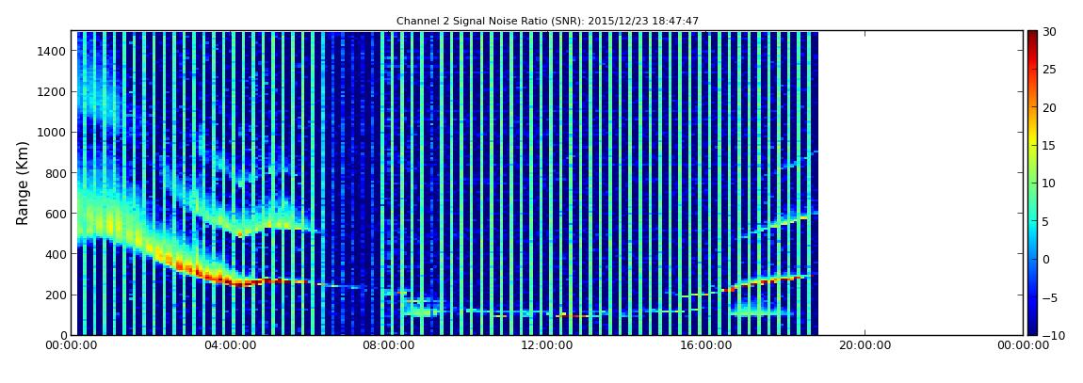The width and height of the screenshot is (1083, 383).
Task: Click the colorbar value 10
Action: tap(1048, 184)
